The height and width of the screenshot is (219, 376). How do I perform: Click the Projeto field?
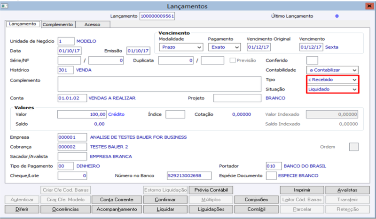pos(237,98)
